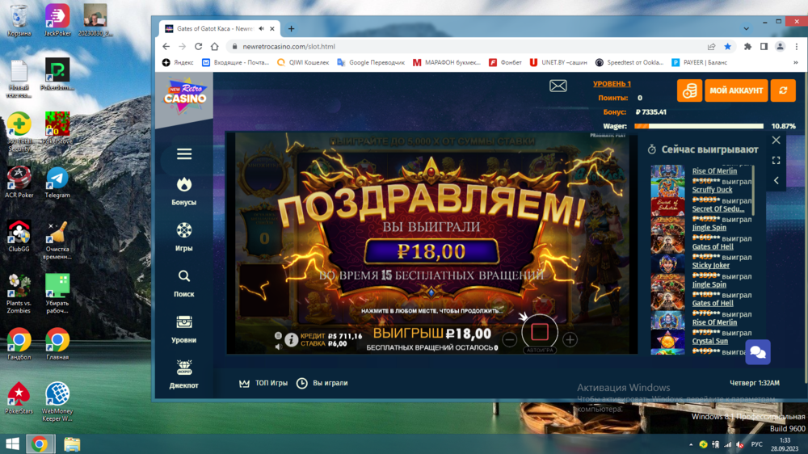
Task: Switch to the ТОП Игры tab
Action: click(x=263, y=383)
